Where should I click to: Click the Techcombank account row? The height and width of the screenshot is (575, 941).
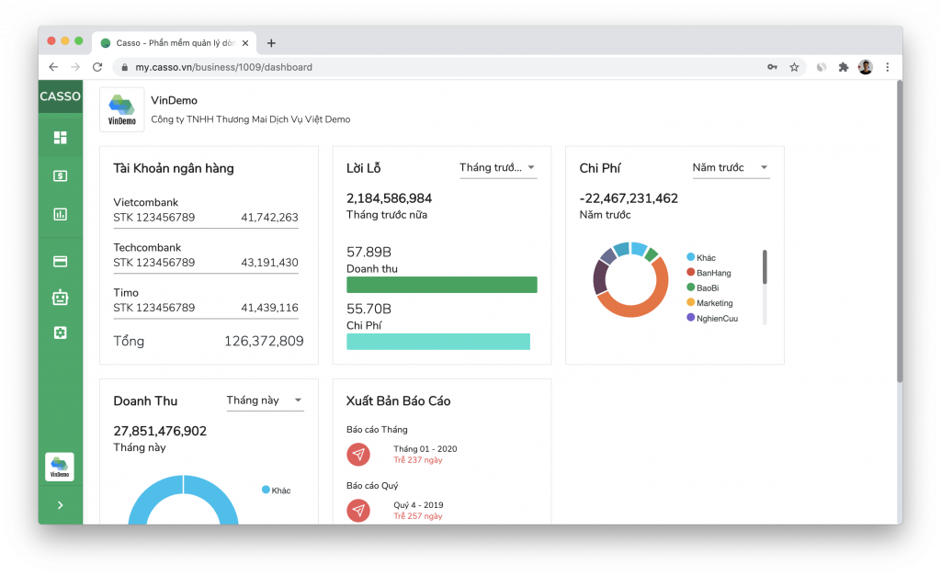pos(206,255)
